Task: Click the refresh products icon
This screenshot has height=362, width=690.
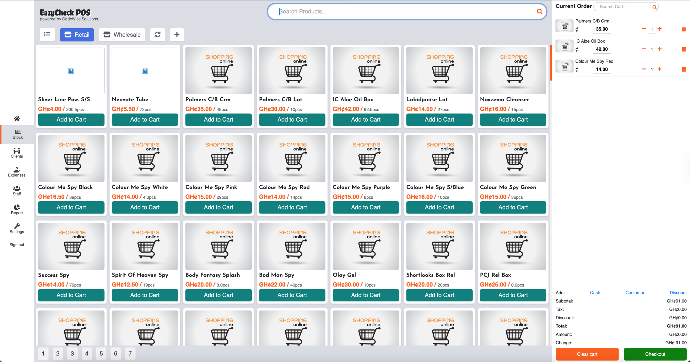Action: [x=157, y=35]
